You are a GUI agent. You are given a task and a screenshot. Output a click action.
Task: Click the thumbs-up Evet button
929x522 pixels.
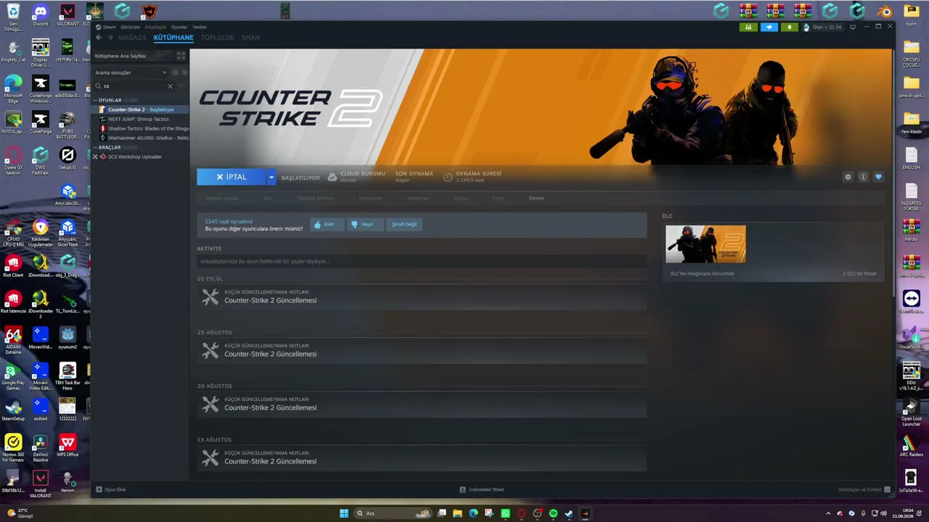pyautogui.click(x=327, y=224)
